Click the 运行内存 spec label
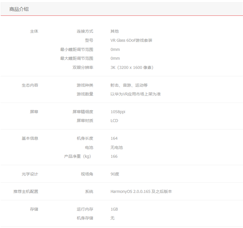Screen dimensions: 243x228 click(x=85, y=209)
